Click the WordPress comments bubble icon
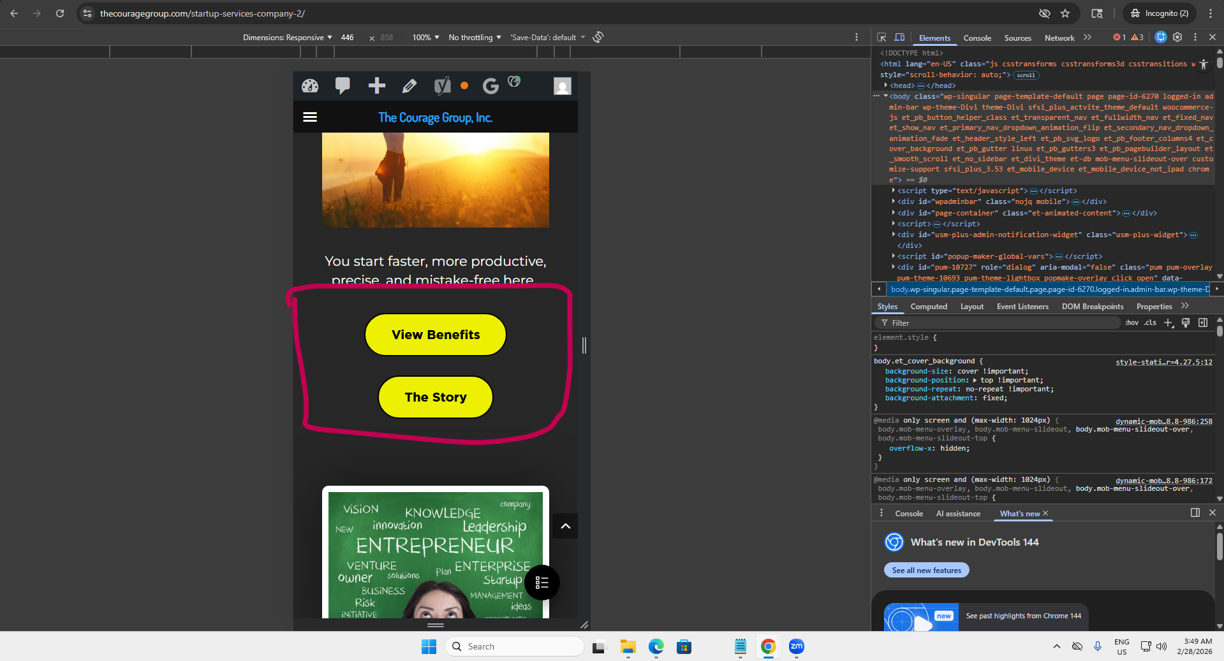This screenshot has height=661, width=1224. (x=343, y=85)
